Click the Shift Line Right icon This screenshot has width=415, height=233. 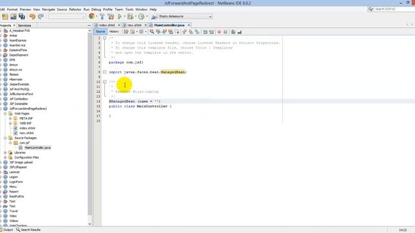(x=211, y=32)
